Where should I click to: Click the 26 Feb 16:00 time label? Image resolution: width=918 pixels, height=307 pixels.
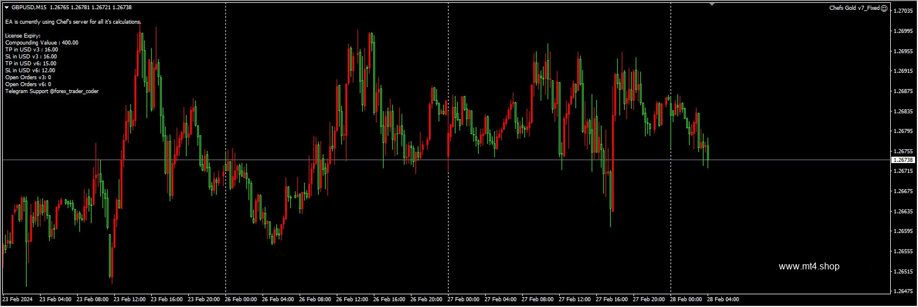click(389, 299)
